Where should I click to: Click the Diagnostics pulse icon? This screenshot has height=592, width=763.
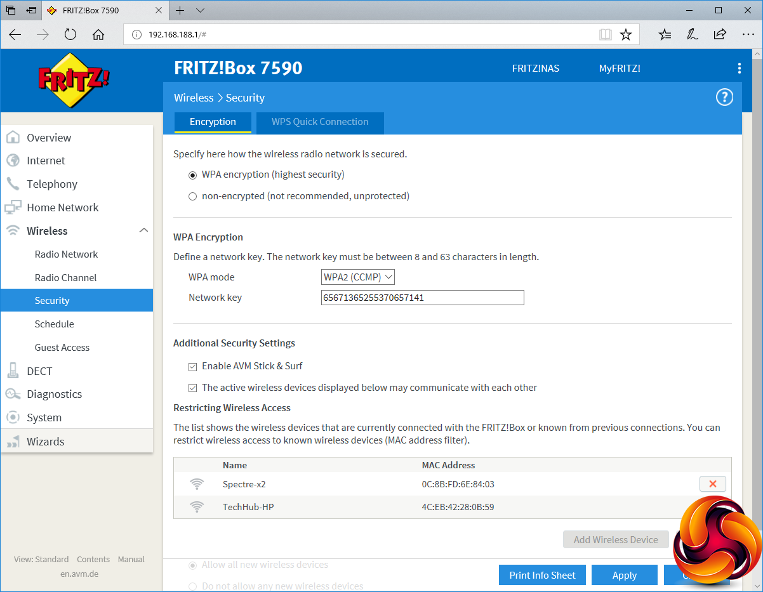click(13, 394)
